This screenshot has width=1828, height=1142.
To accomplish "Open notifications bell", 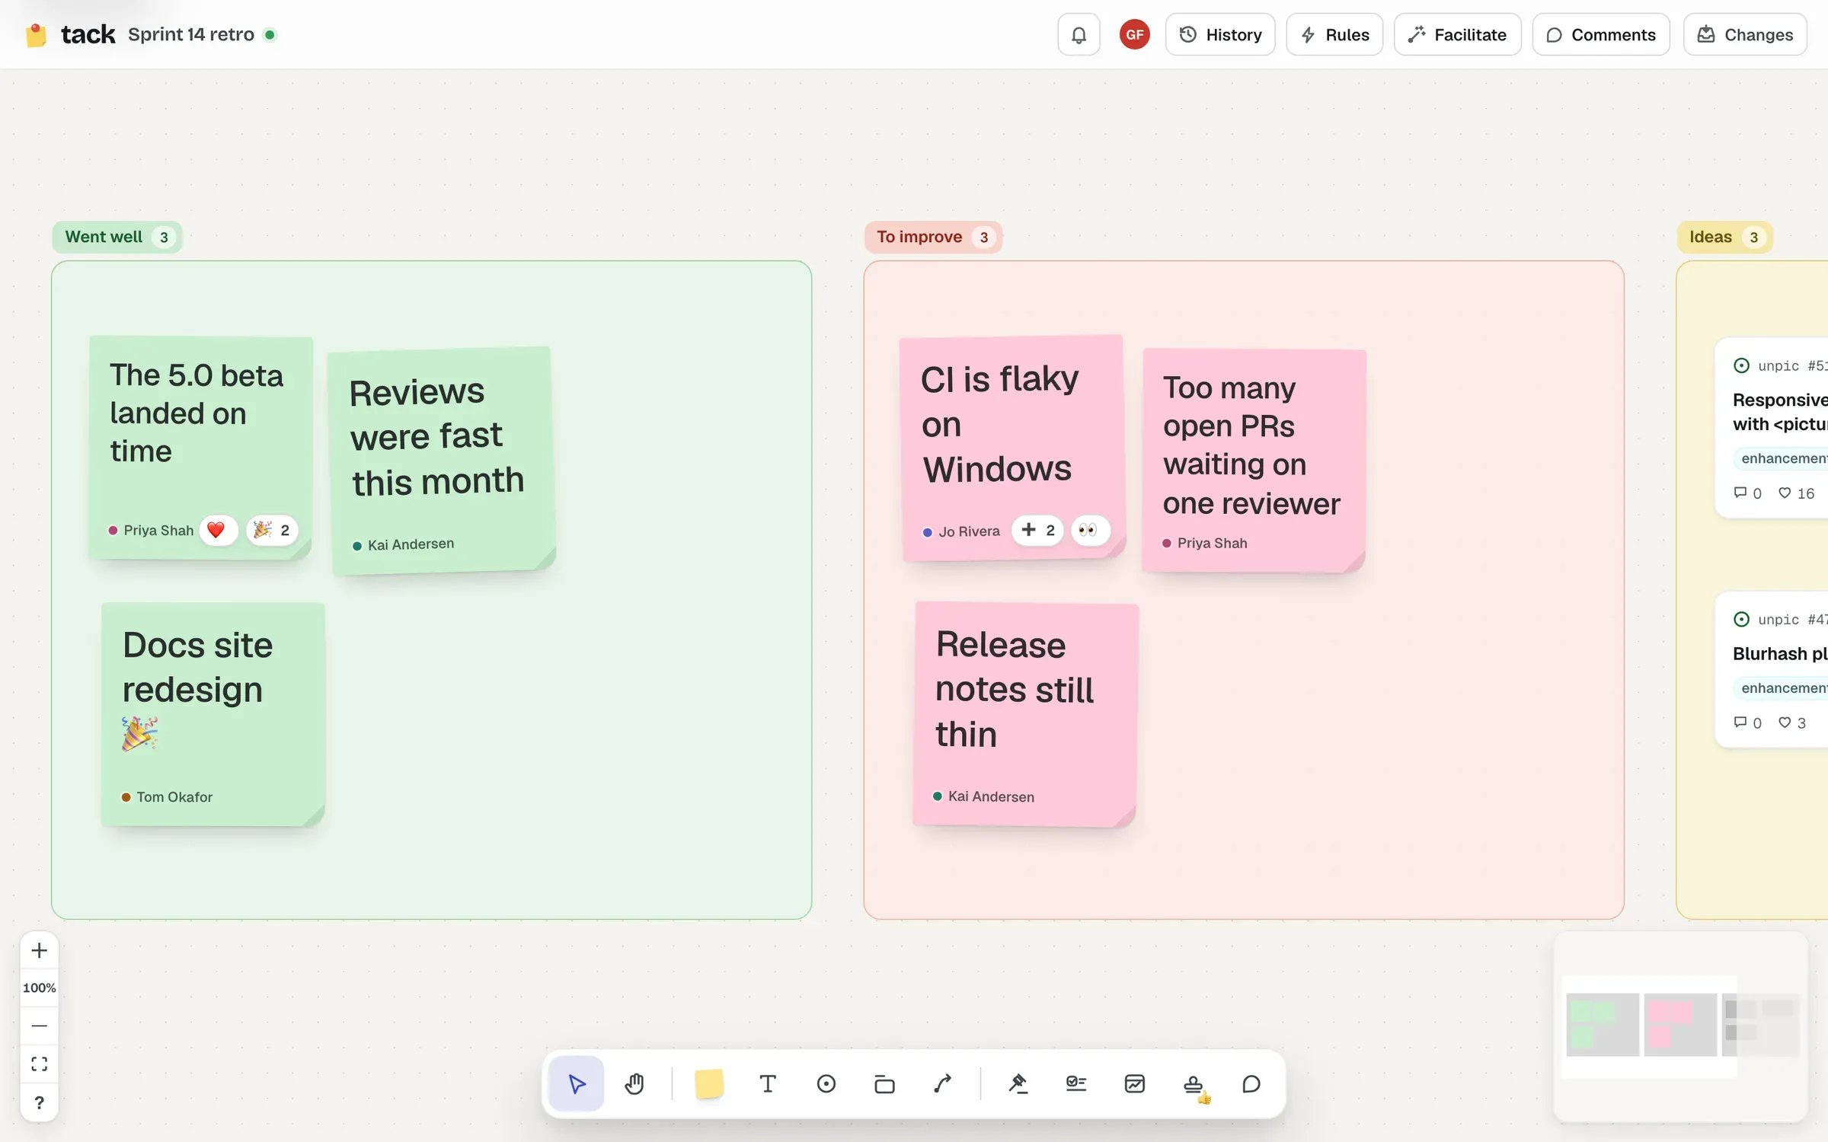I will (1079, 34).
